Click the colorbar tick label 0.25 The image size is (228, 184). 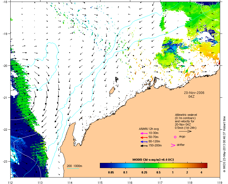(x=144, y=172)
